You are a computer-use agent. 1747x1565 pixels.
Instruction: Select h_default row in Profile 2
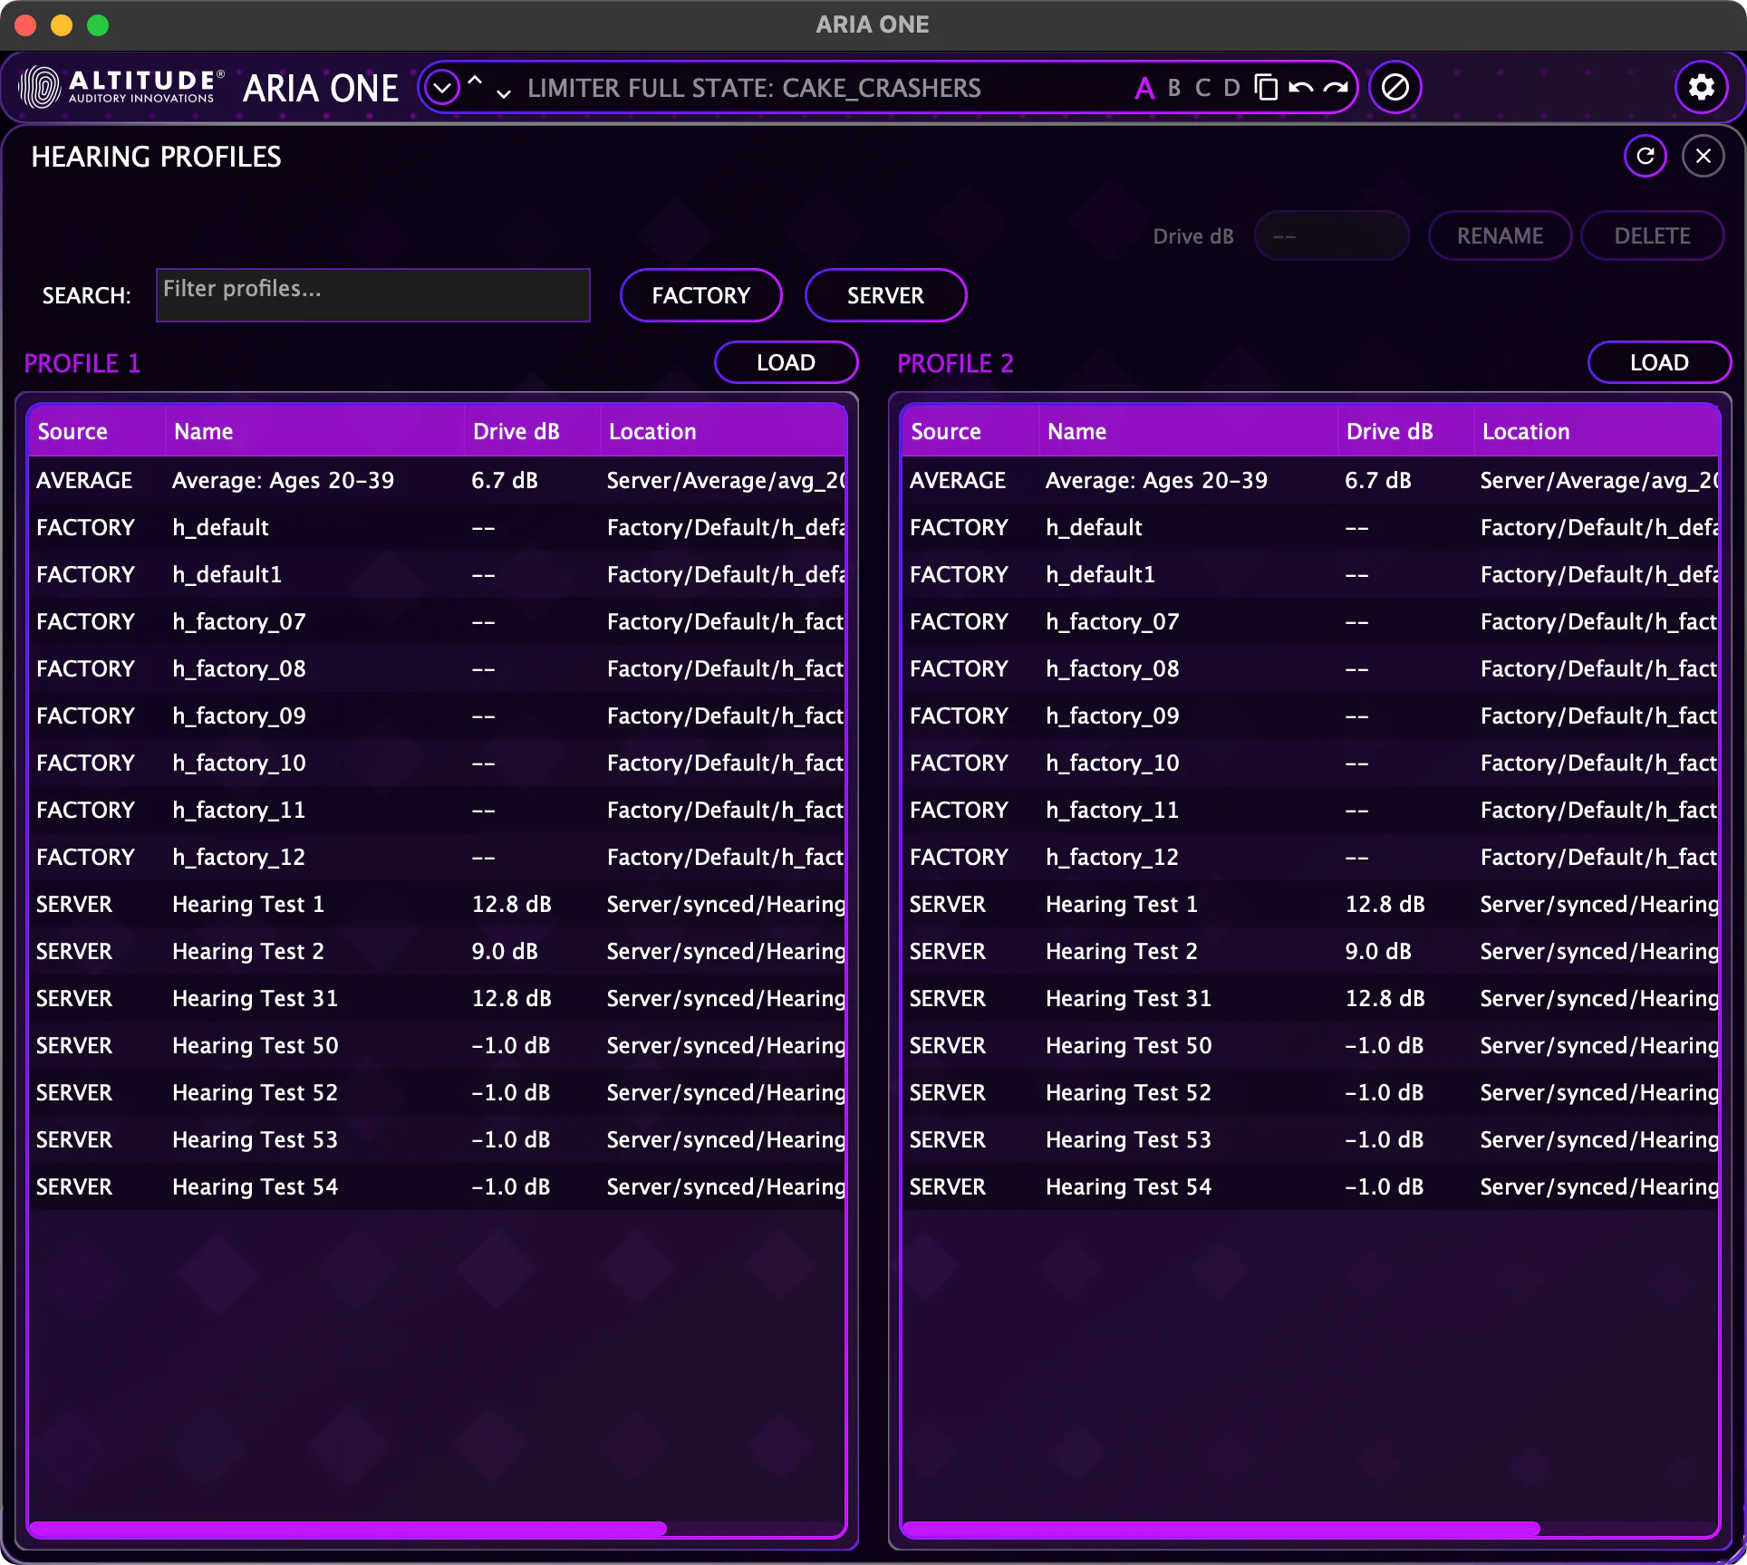coord(1310,527)
